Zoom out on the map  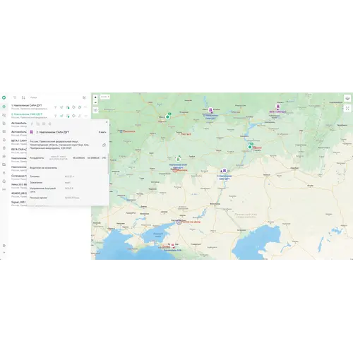[95, 102]
